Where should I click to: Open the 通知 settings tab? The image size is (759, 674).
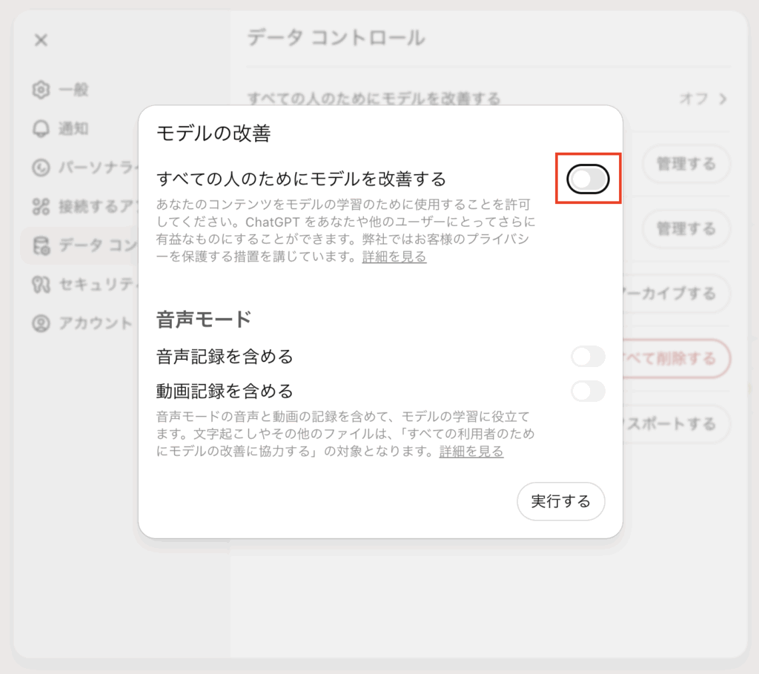pos(73,129)
